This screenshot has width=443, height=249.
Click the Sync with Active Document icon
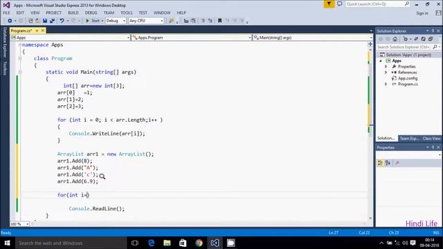tap(416, 39)
